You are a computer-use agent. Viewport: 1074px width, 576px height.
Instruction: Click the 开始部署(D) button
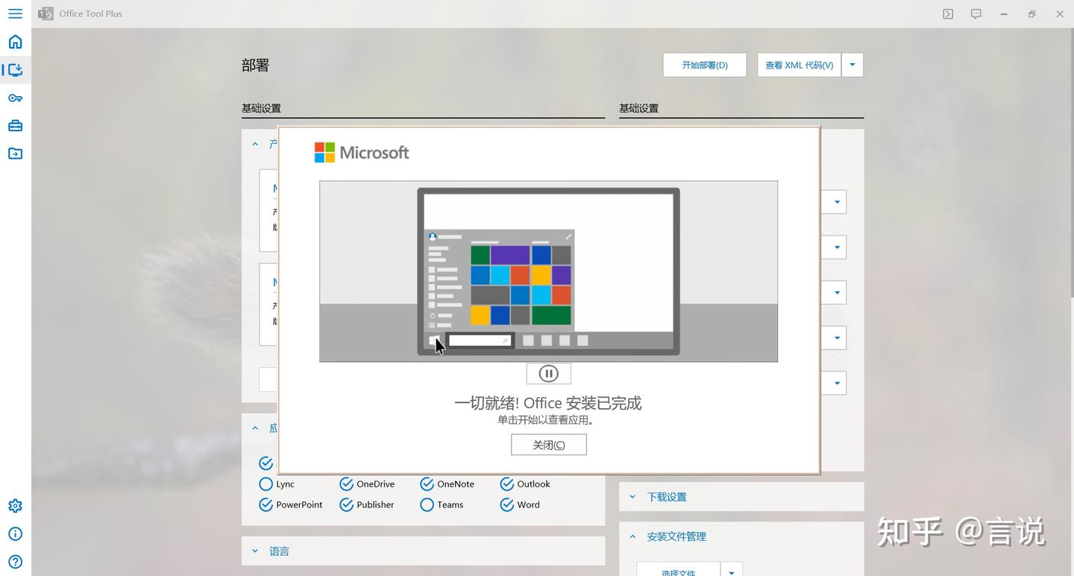[x=703, y=65]
